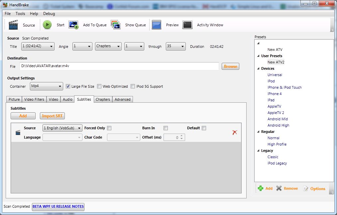Viewport: 337px width, 215px height.
Task: Select the iPhone 4 preset
Action: click(x=275, y=94)
